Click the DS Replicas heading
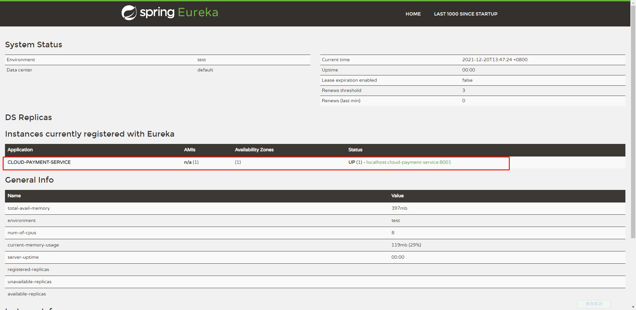This screenshot has height=310, width=636. coord(28,117)
